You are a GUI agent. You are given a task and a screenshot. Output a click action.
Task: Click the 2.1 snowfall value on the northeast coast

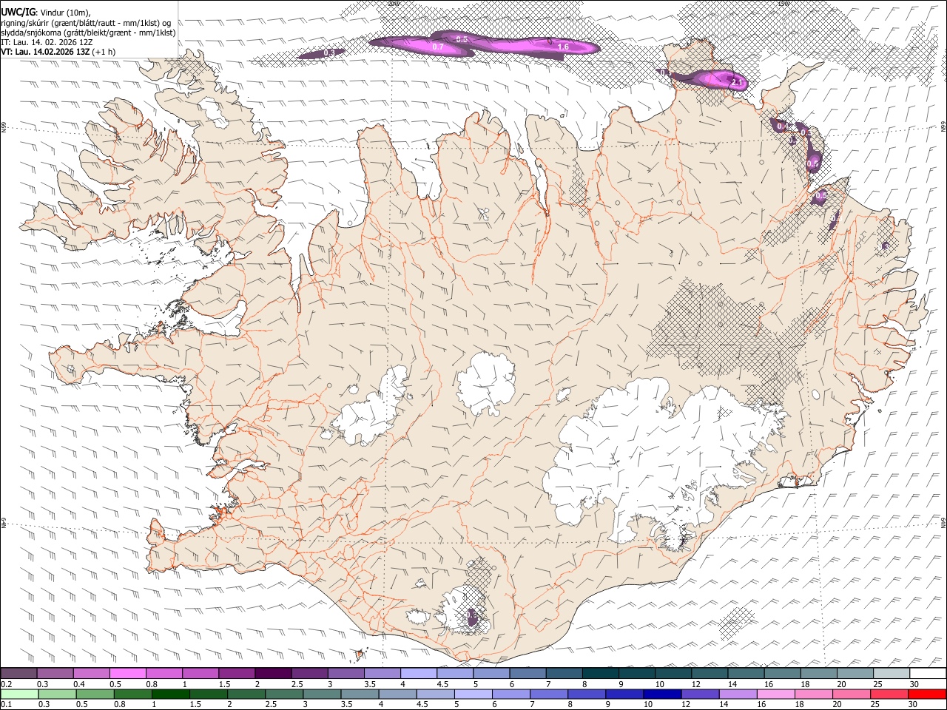[x=736, y=84]
